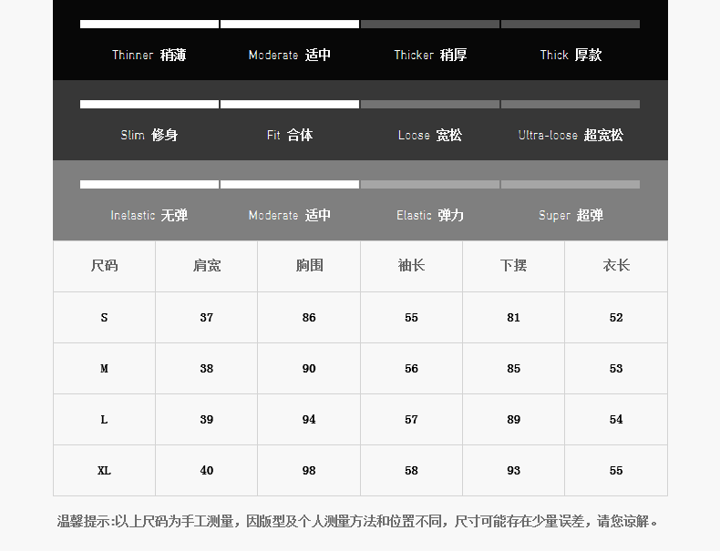
Task: Select the '肩宽' column header
Action: point(207,266)
